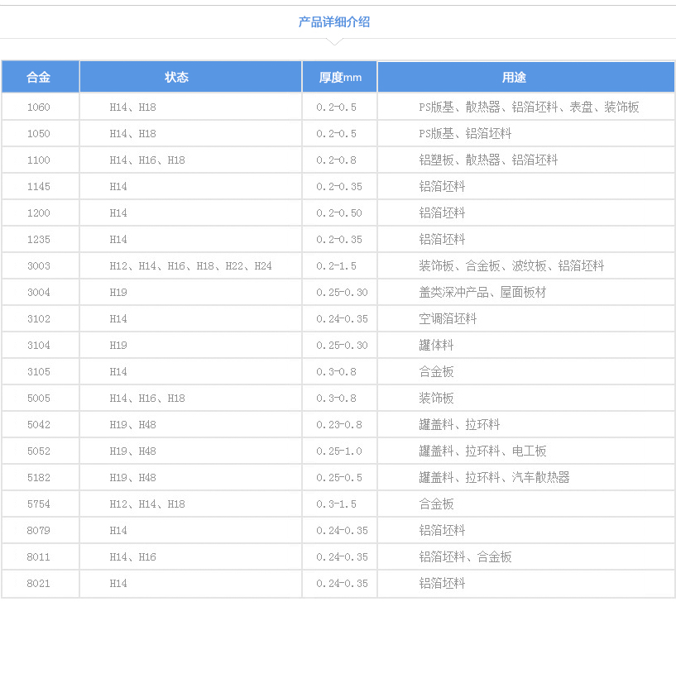The image size is (676, 678).
Task: Select alloy 3104 labeled 罐体料
Action: [x=40, y=345]
